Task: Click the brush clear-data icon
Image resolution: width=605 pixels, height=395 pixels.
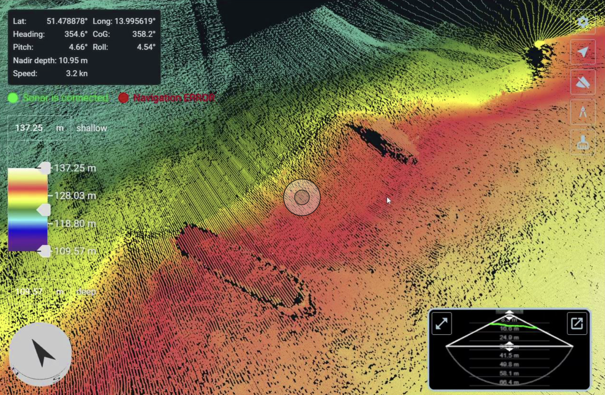Action: [583, 142]
